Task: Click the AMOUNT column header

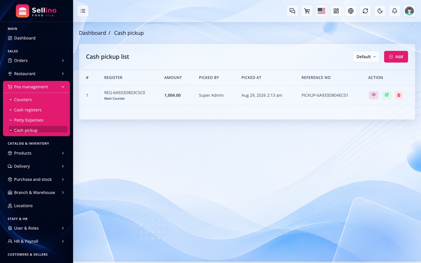Action: (173, 78)
